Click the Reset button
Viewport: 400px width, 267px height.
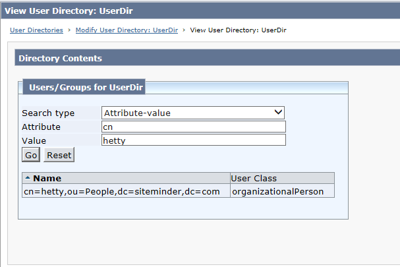tap(59, 155)
